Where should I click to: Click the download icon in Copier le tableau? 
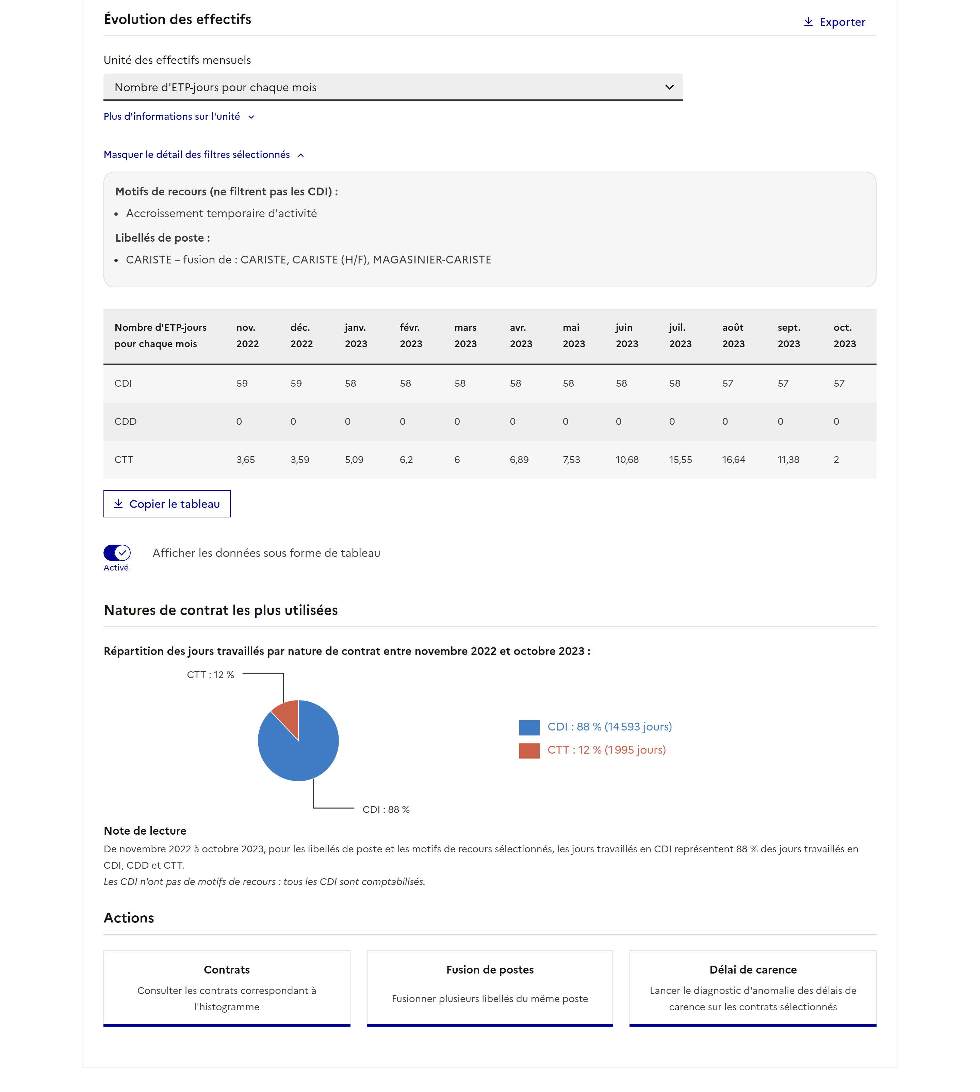[x=118, y=504]
